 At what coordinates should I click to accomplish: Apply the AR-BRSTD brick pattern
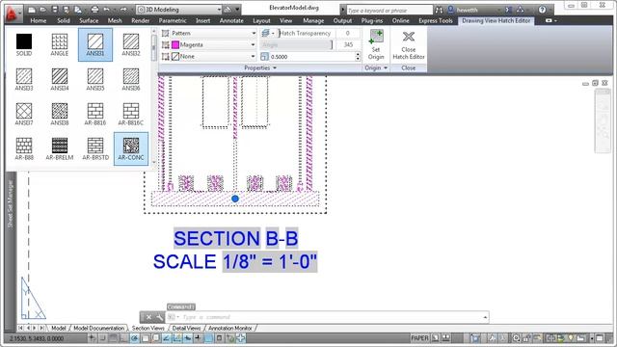[x=95, y=148]
